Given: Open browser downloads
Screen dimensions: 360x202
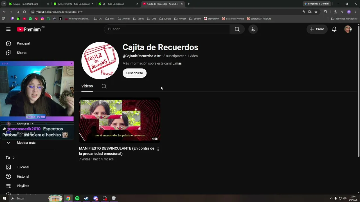Looking at the screenshot, I should (335, 12).
